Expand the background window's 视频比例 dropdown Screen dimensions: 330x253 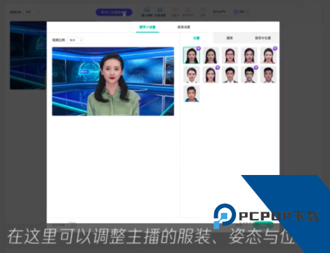coord(31,12)
